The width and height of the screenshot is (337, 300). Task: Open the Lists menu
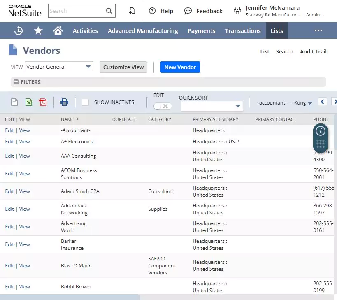click(x=277, y=30)
